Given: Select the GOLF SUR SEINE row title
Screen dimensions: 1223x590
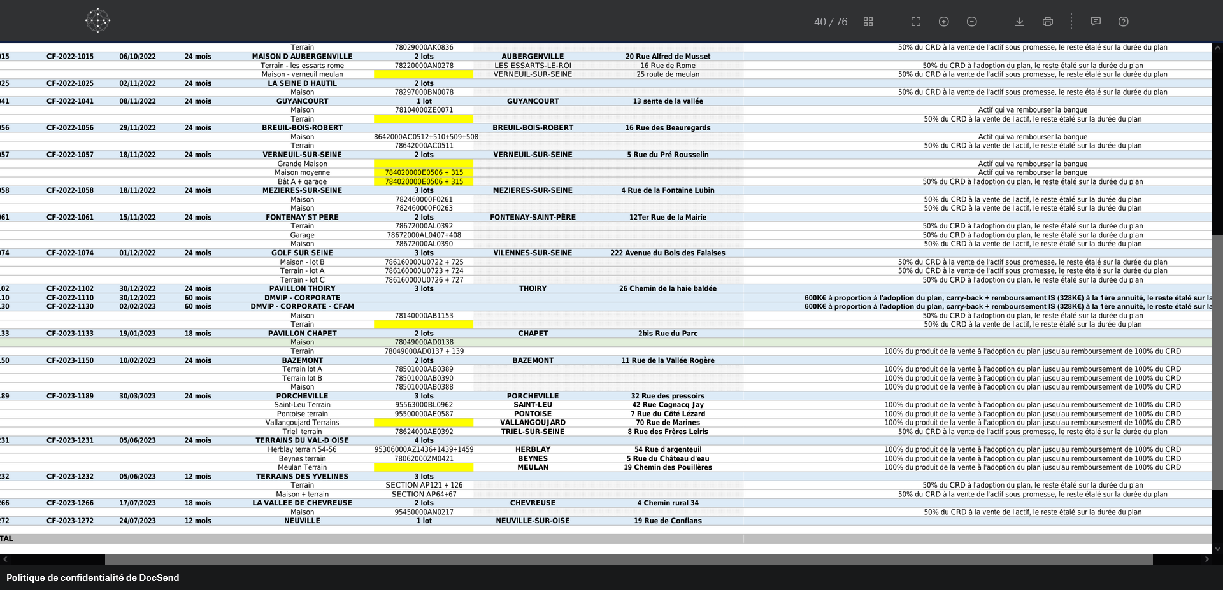Looking at the screenshot, I should click(x=302, y=253).
